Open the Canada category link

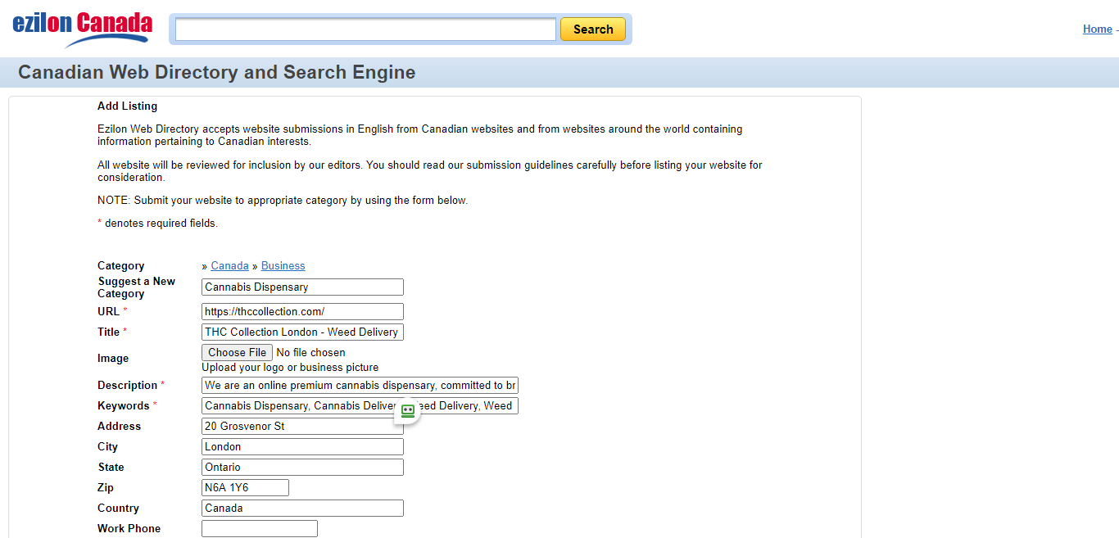coord(230,266)
